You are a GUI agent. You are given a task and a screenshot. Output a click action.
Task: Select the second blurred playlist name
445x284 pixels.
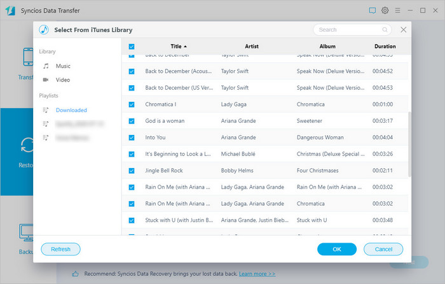(79, 124)
